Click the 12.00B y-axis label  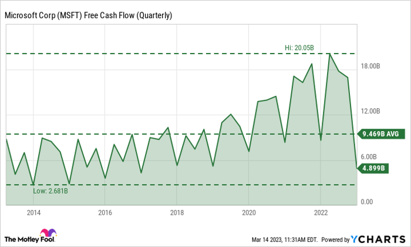[x=370, y=111]
